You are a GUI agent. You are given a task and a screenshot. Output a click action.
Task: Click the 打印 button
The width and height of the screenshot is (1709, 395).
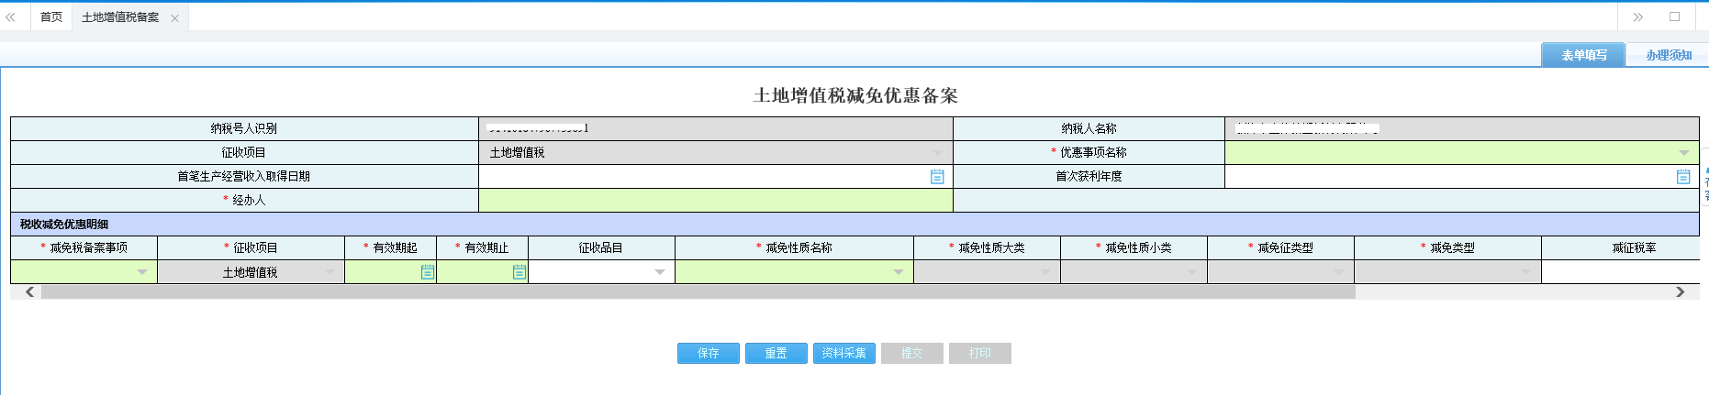point(980,353)
